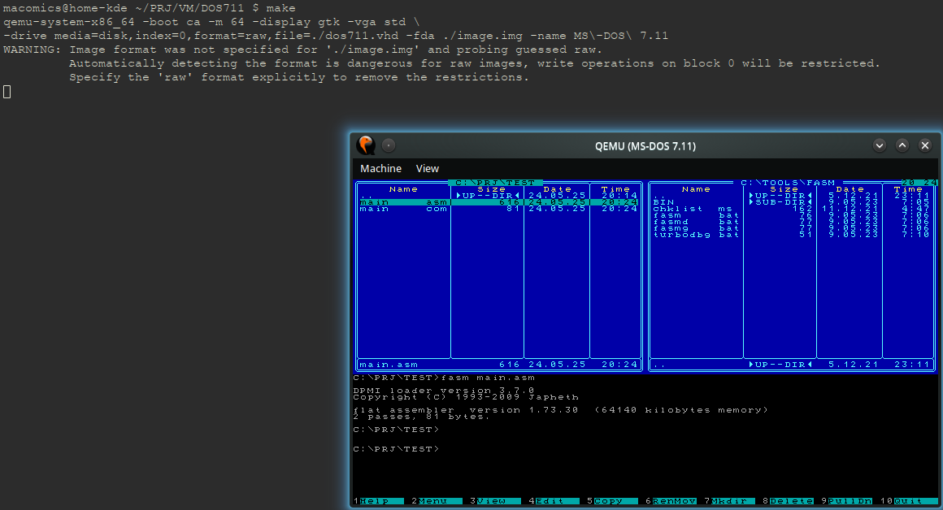
Task: Click the 1 Help function key label
Action: [x=378, y=501]
